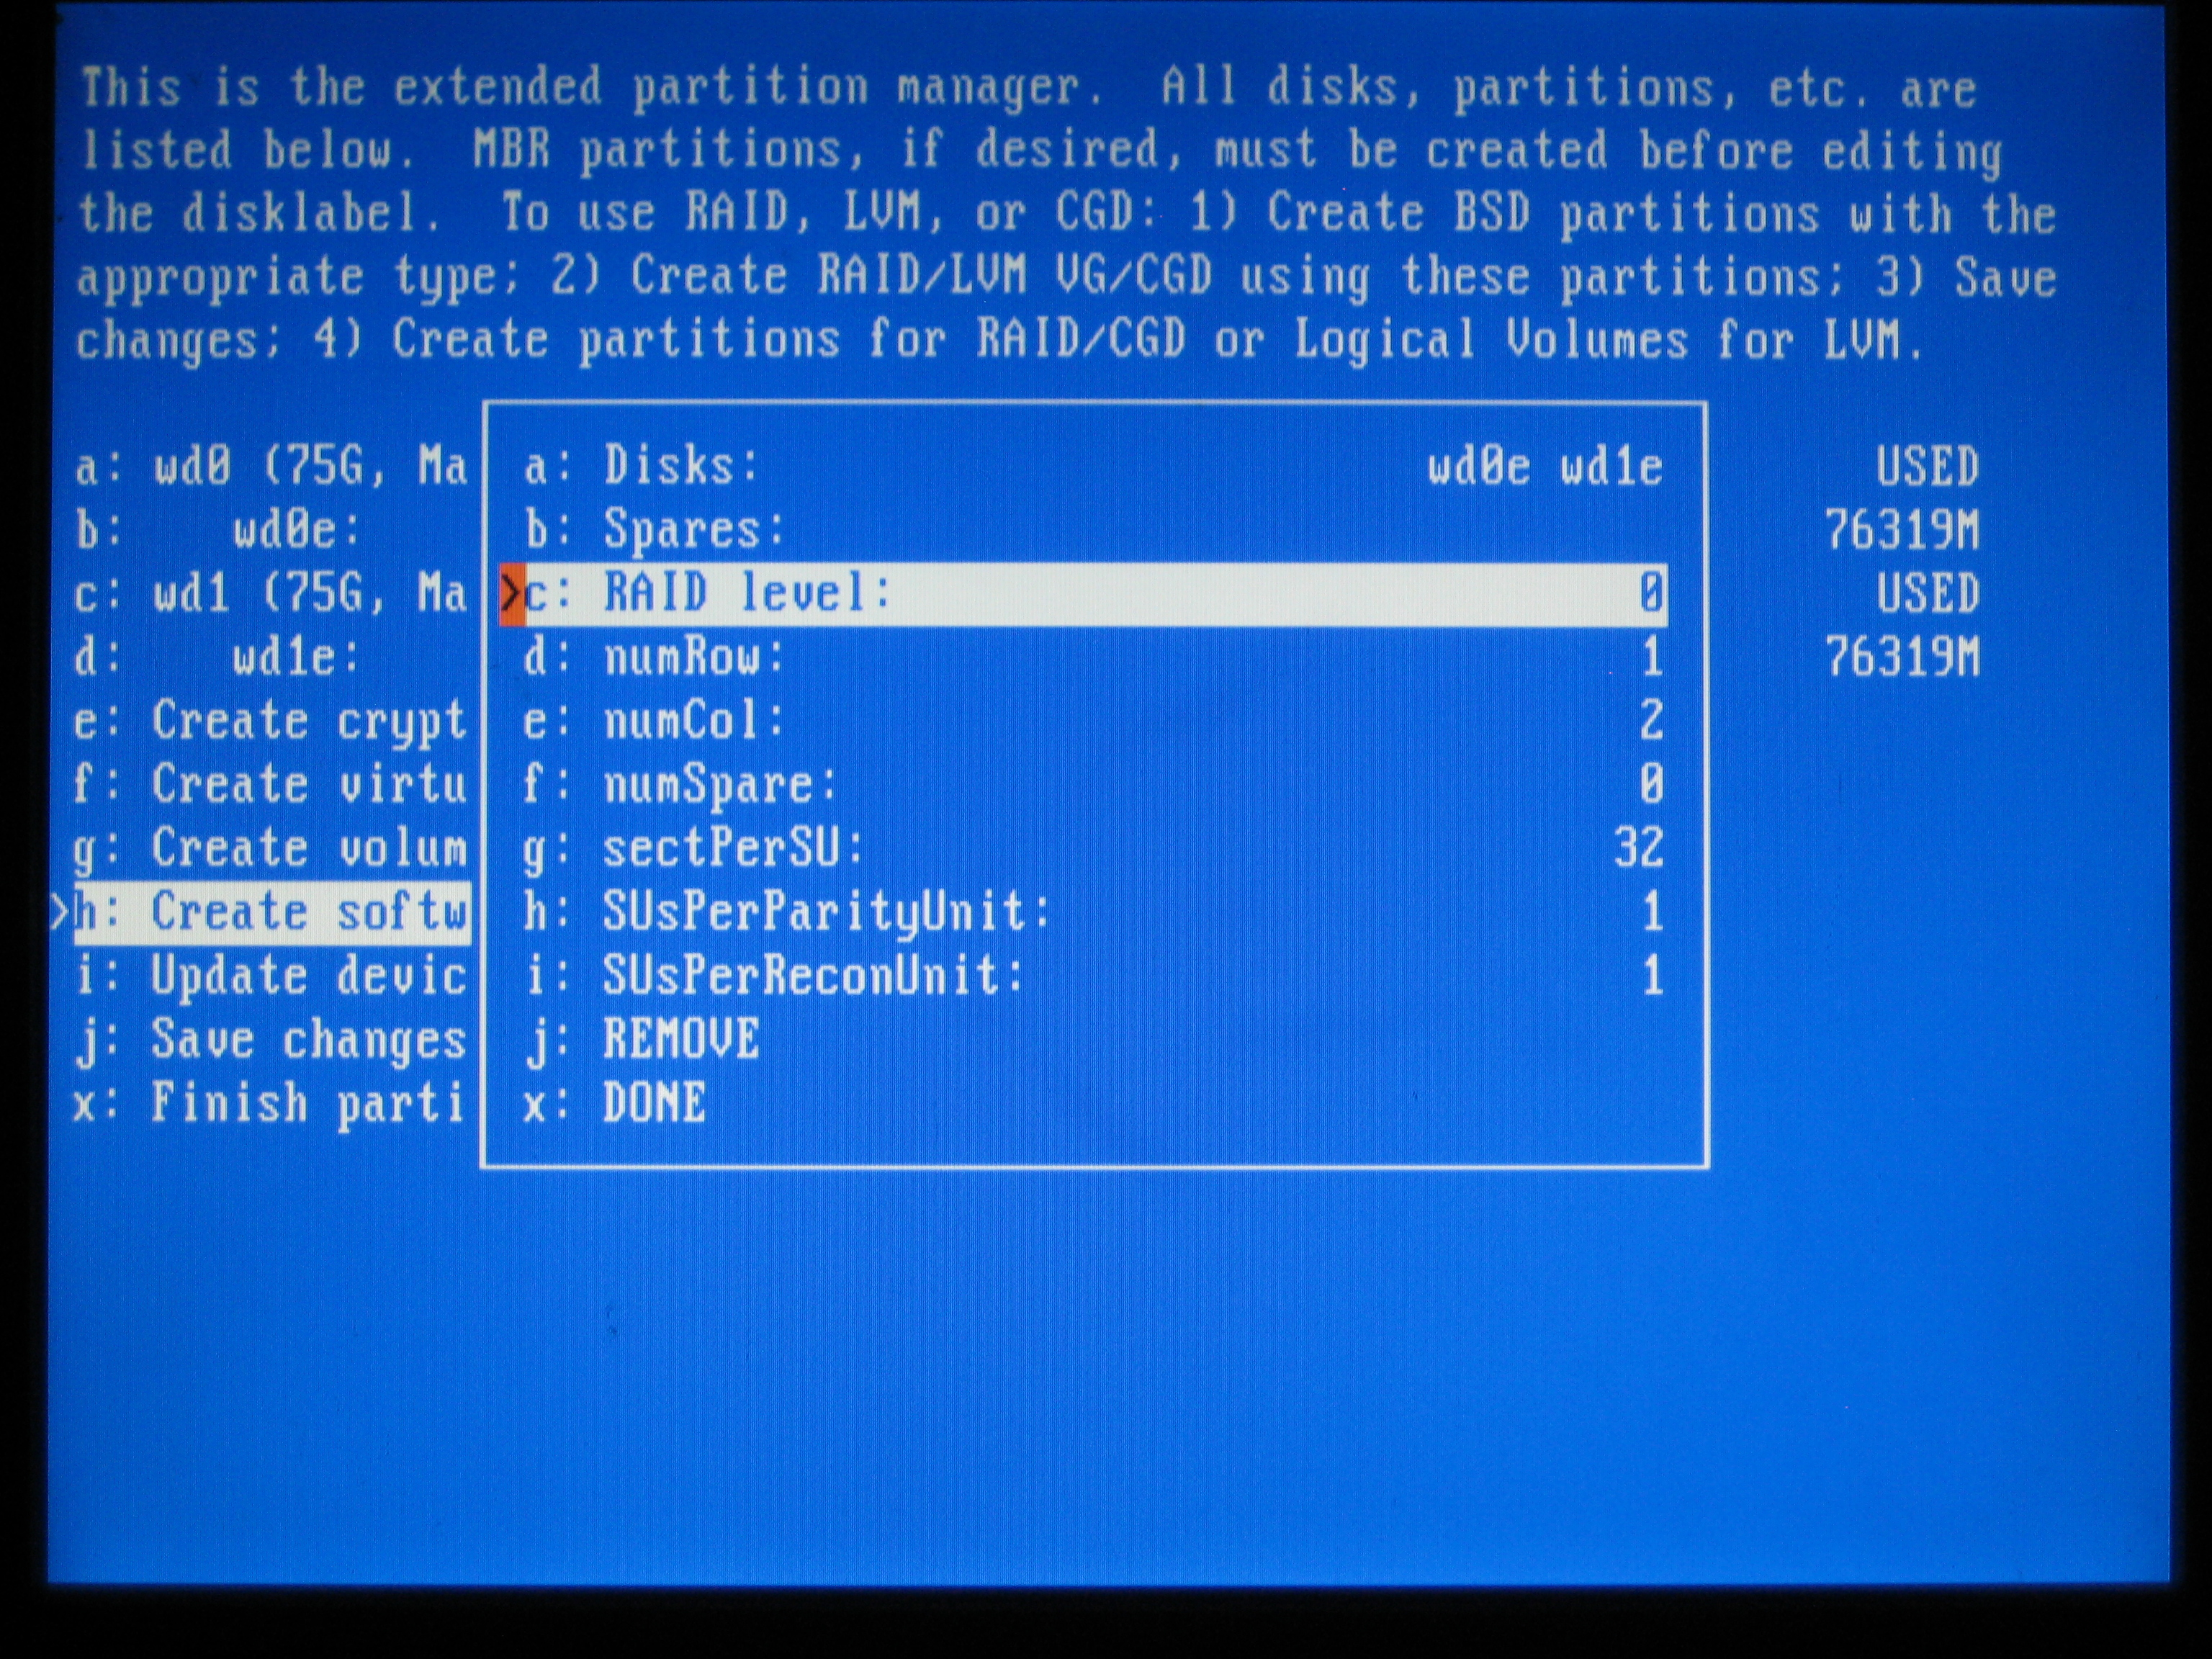Choose 'i: Update devic' background menu item
Screen dimensions: 2212x1659
pos(271,976)
